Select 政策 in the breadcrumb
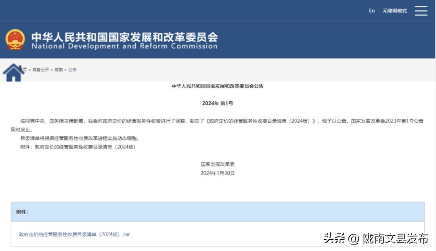The height and width of the screenshot is (251, 436). pyautogui.click(x=59, y=70)
